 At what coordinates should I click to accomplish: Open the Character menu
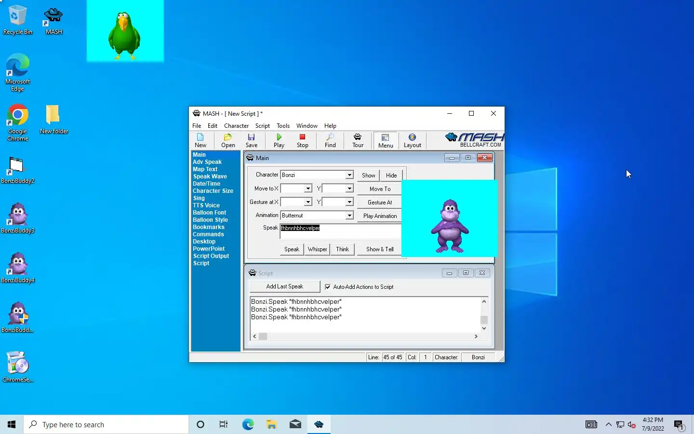pos(236,126)
